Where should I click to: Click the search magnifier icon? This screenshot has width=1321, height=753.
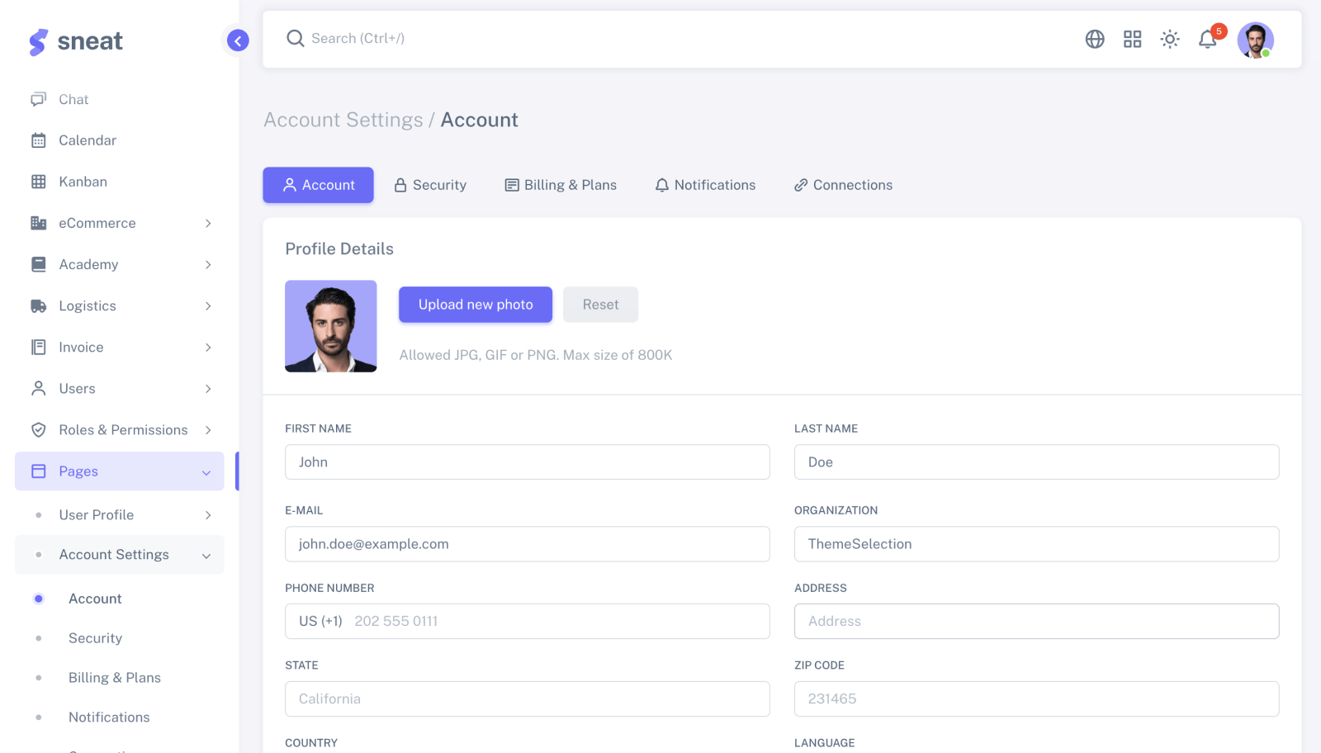(x=296, y=38)
